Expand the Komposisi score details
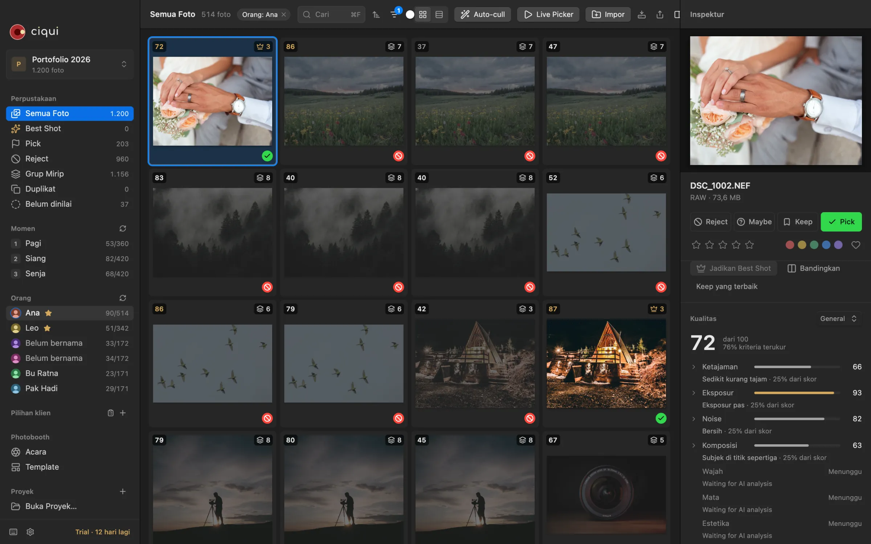The height and width of the screenshot is (544, 871). tap(694, 445)
